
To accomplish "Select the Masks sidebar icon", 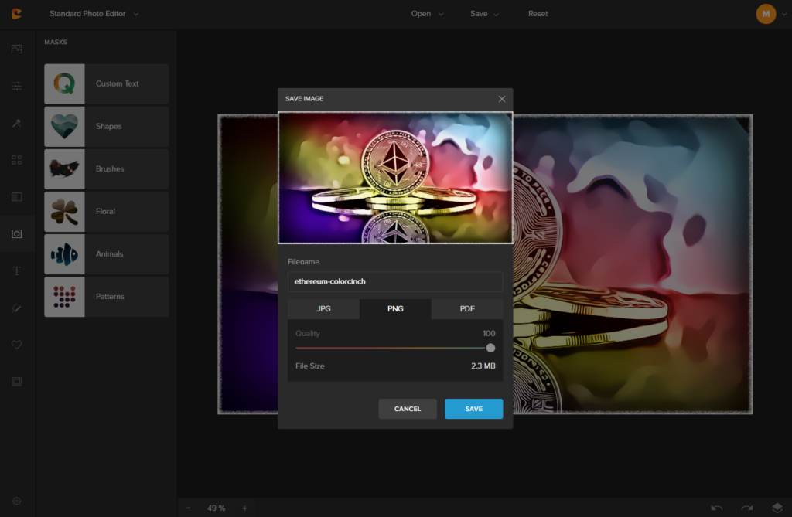I will 17,233.
